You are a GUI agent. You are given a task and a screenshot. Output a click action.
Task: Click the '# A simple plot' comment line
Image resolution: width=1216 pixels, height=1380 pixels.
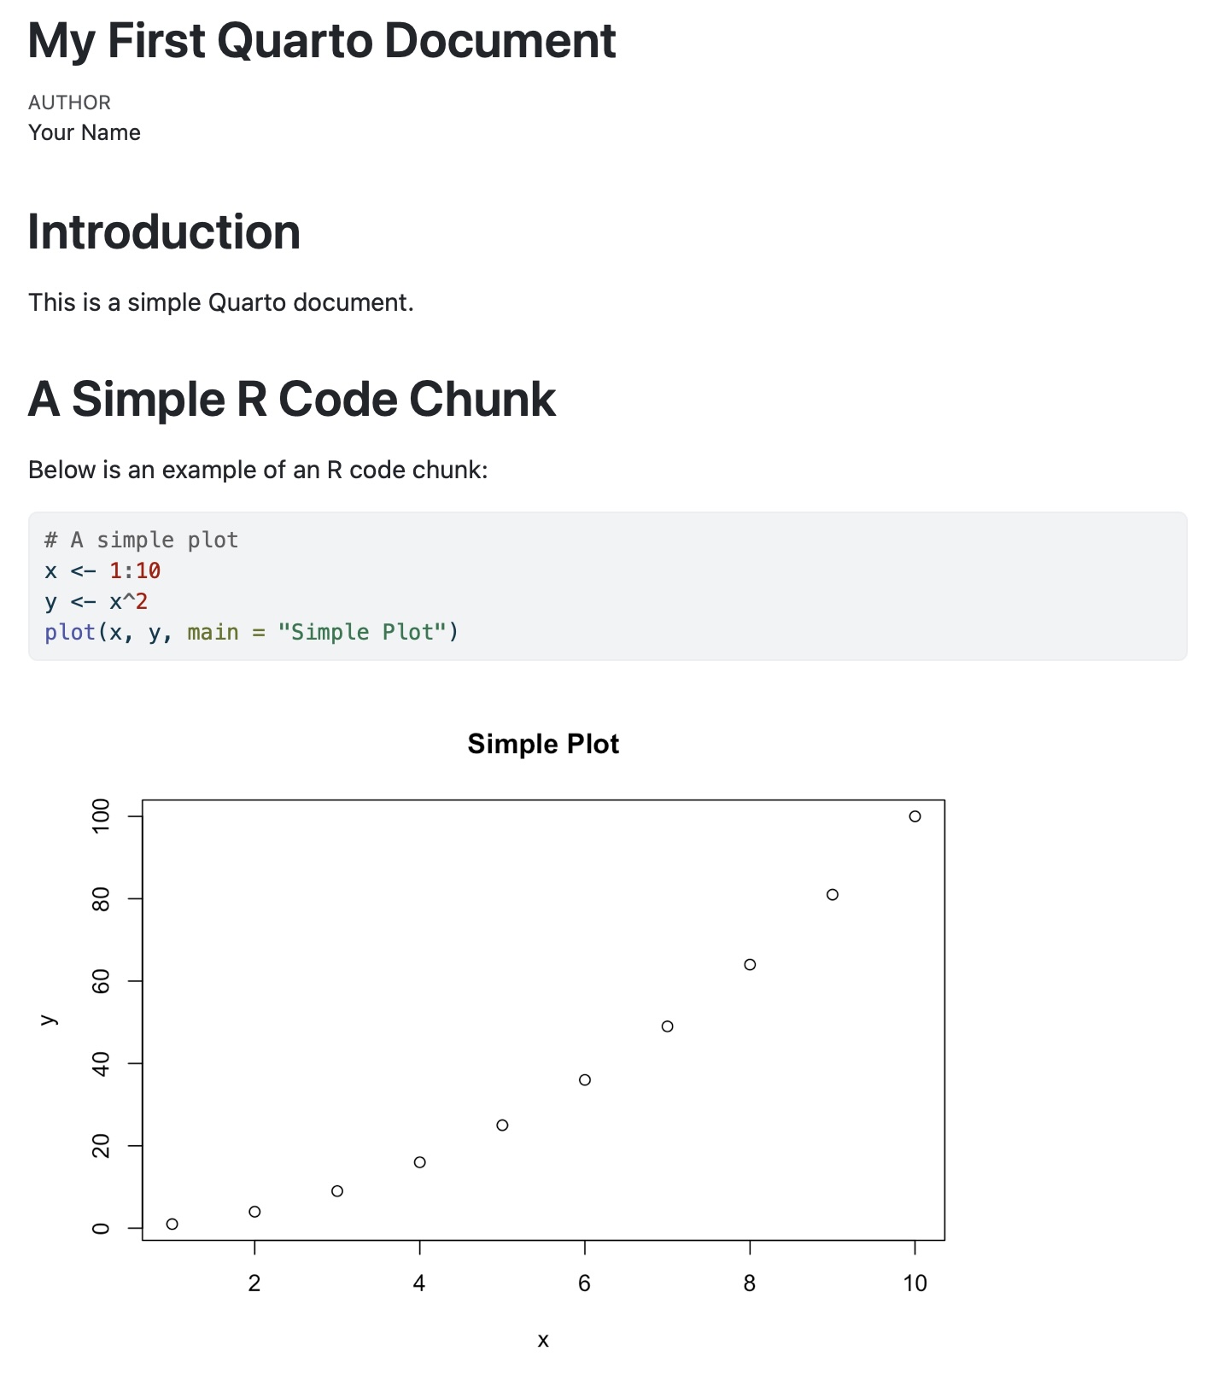pos(142,540)
